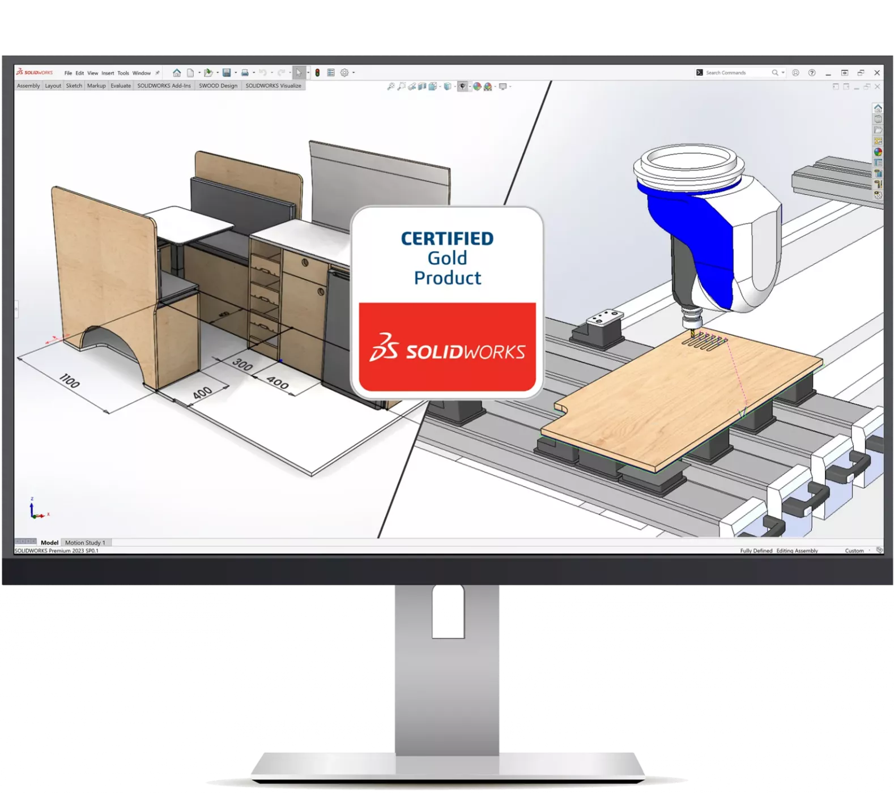Click the Help question mark icon
Viewport: 894px width, 793px height.
(812, 73)
